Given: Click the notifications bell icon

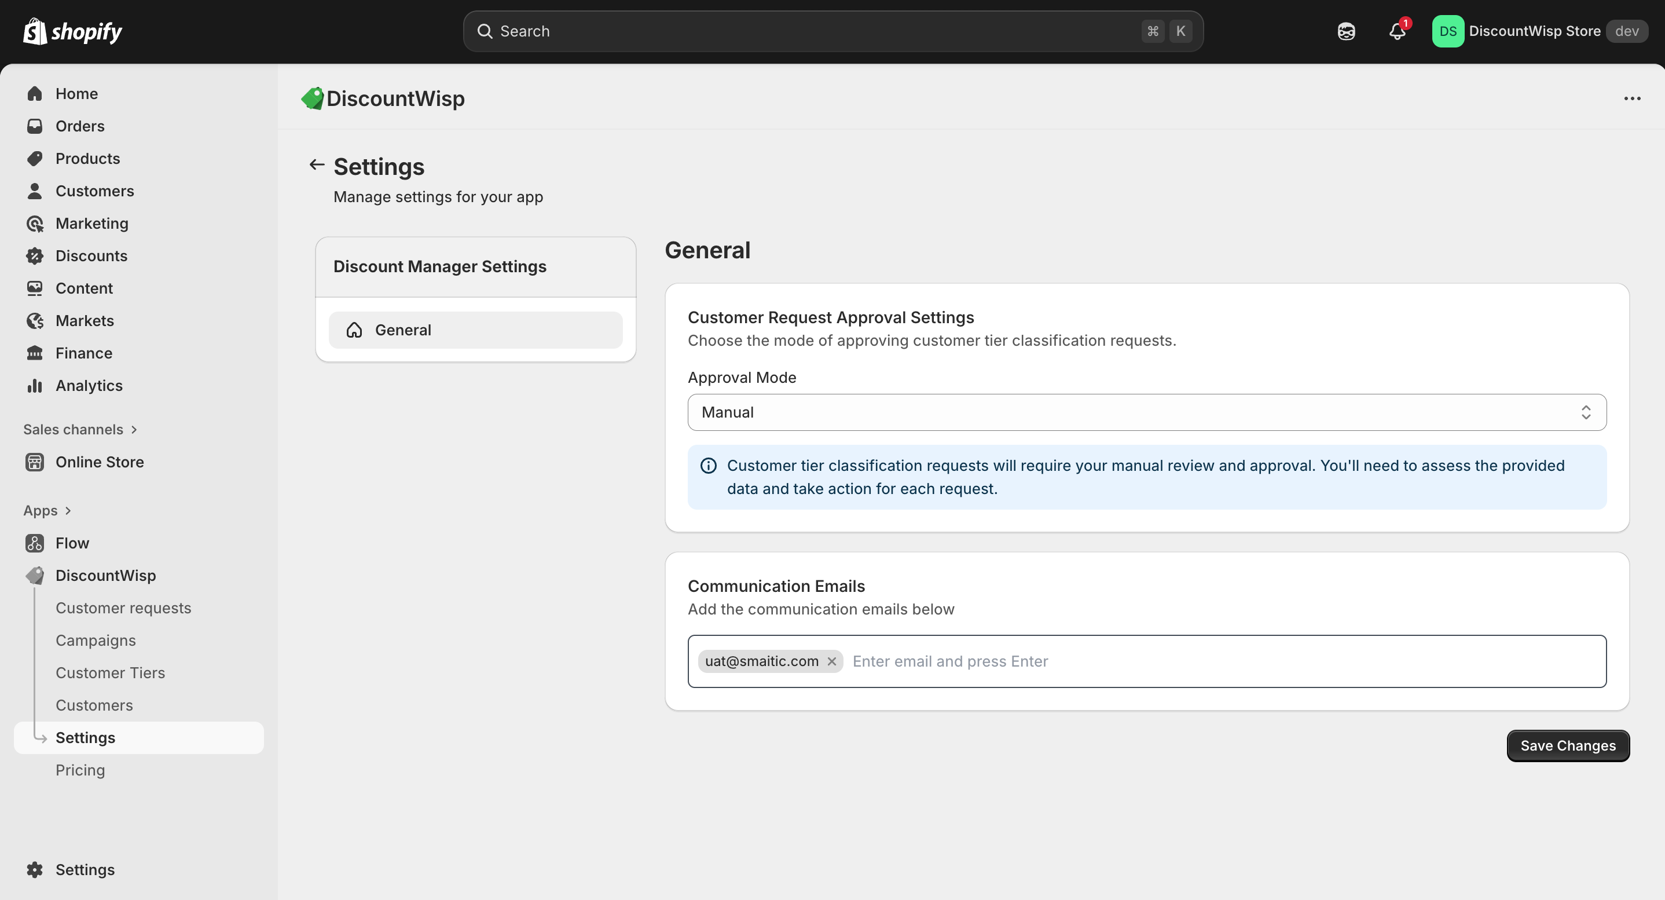Looking at the screenshot, I should [1397, 32].
